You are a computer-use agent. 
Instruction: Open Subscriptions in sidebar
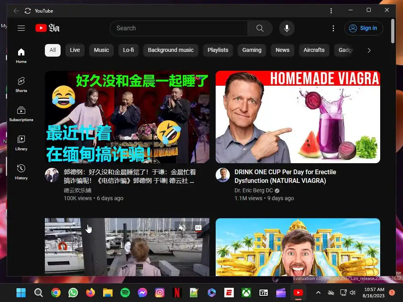point(21,114)
